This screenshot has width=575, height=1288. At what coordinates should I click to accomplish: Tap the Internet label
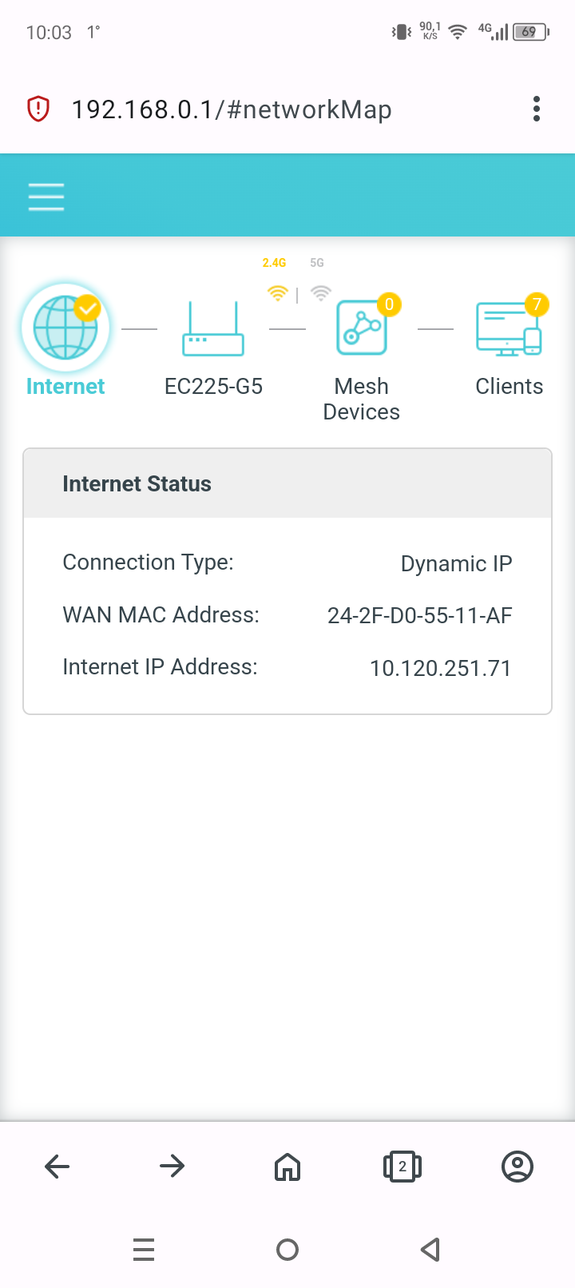coord(65,387)
